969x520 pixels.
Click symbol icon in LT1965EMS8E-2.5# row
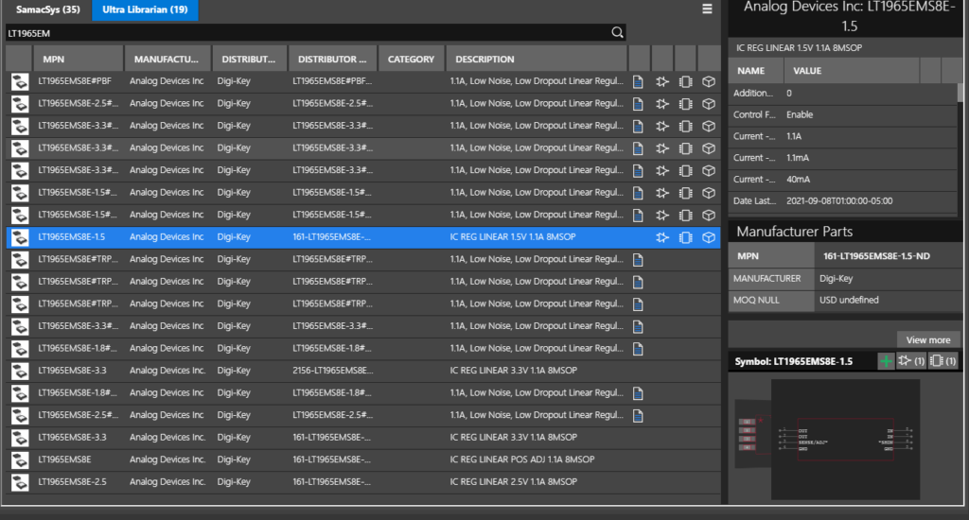tap(661, 104)
